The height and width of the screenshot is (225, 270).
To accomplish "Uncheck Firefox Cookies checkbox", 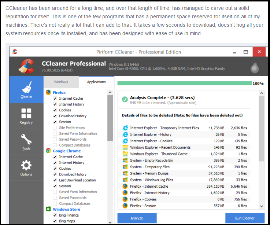I will tap(55, 110).
